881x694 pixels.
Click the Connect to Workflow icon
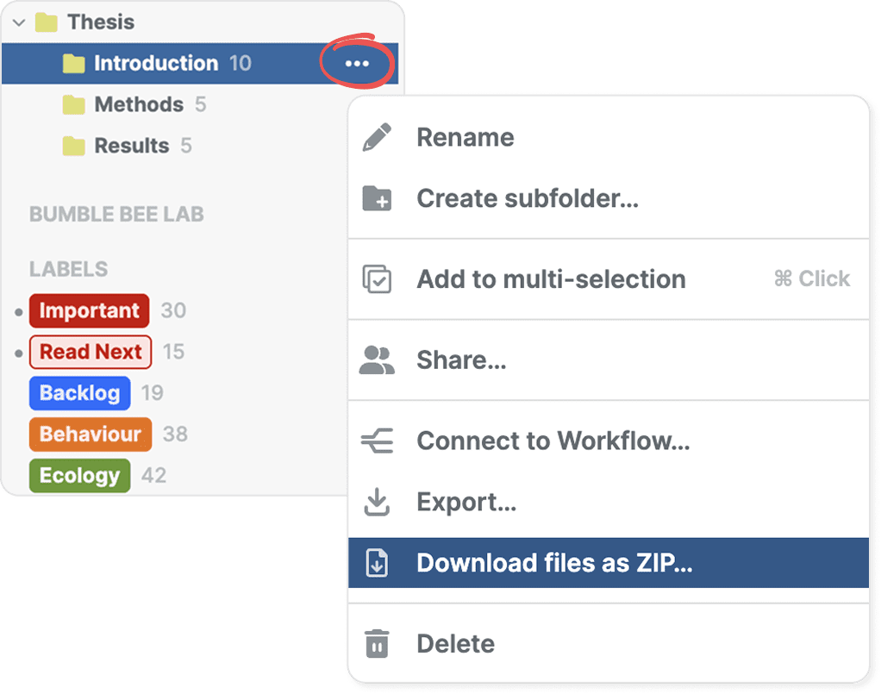click(377, 441)
